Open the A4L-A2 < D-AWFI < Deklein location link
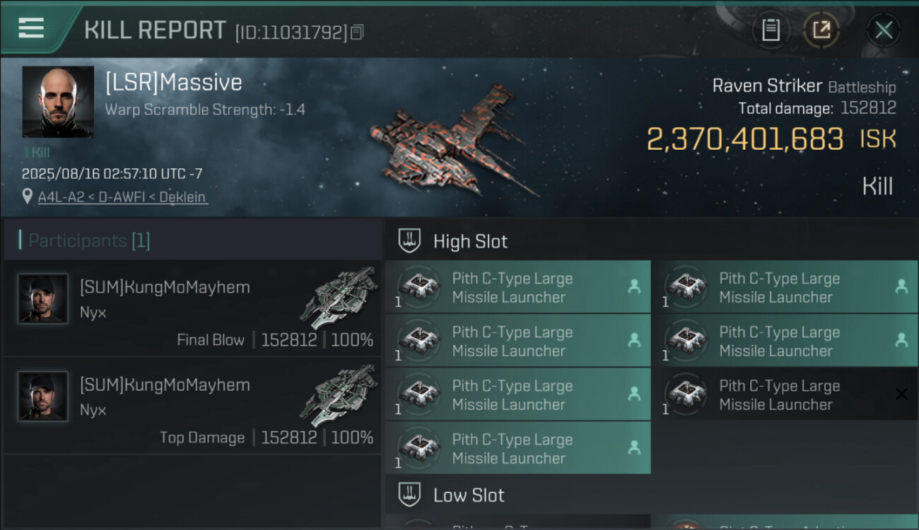The width and height of the screenshot is (919, 530). point(122,197)
